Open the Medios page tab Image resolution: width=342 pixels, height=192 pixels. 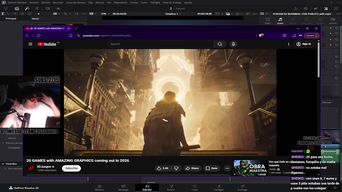click(x=99, y=188)
